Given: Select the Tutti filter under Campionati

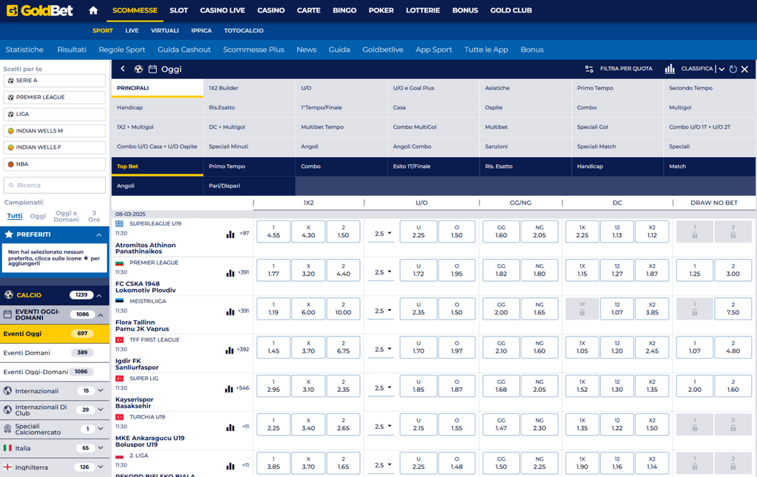Looking at the screenshot, I should point(15,216).
